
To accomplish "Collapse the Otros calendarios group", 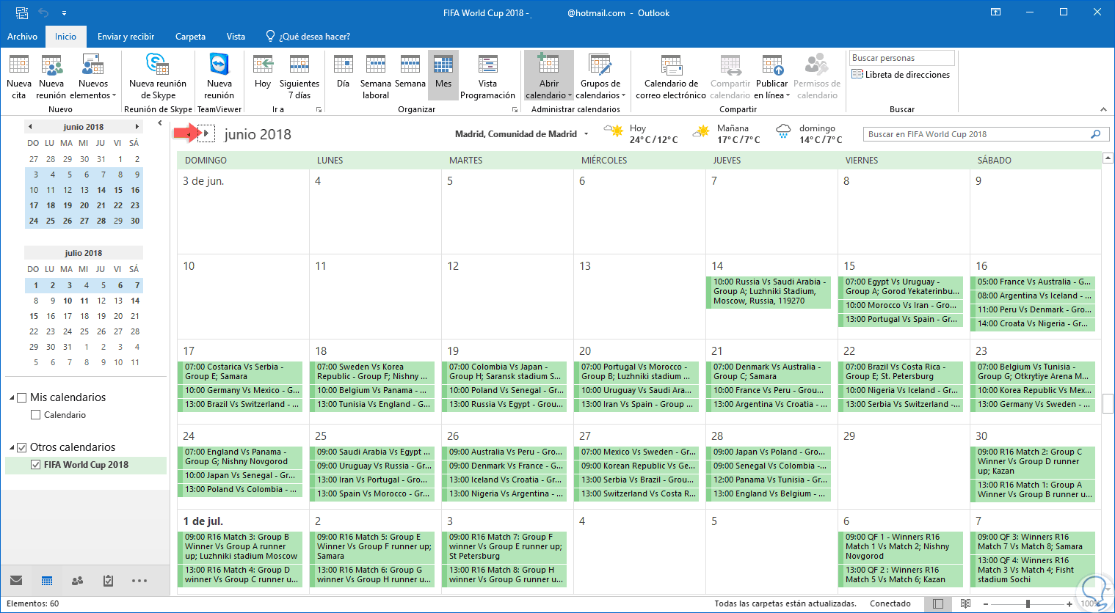I will [x=12, y=447].
